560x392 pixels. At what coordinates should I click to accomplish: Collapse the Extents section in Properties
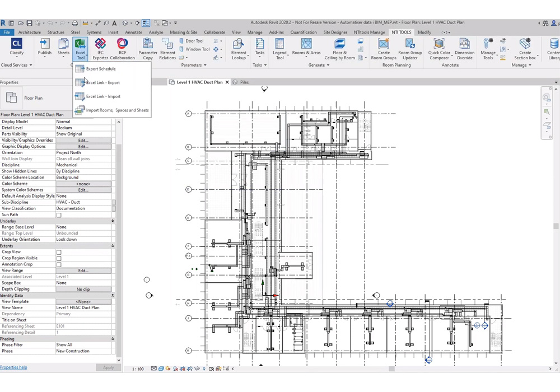pyautogui.click(x=111, y=246)
